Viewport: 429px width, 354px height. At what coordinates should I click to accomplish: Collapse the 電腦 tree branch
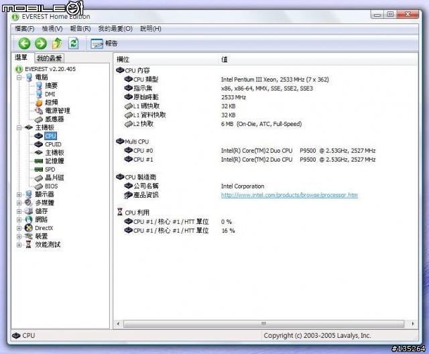coord(19,77)
